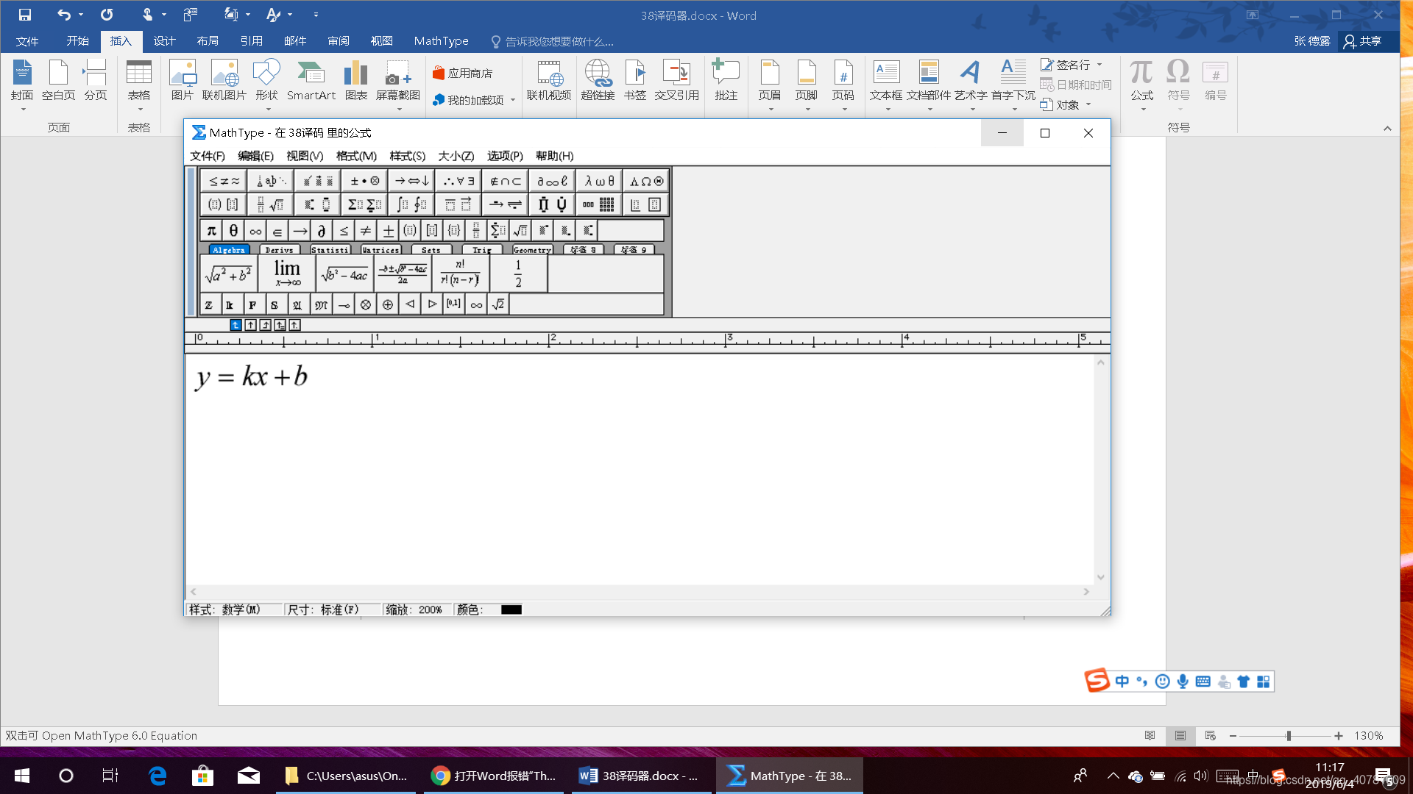Select the decimal tab stop type

click(x=294, y=325)
